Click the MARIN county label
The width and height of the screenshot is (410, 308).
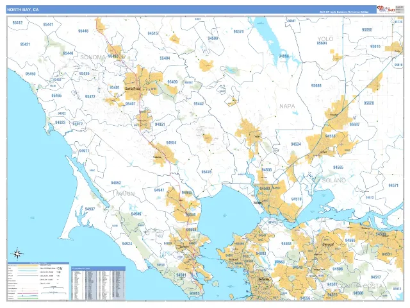coord(126,194)
